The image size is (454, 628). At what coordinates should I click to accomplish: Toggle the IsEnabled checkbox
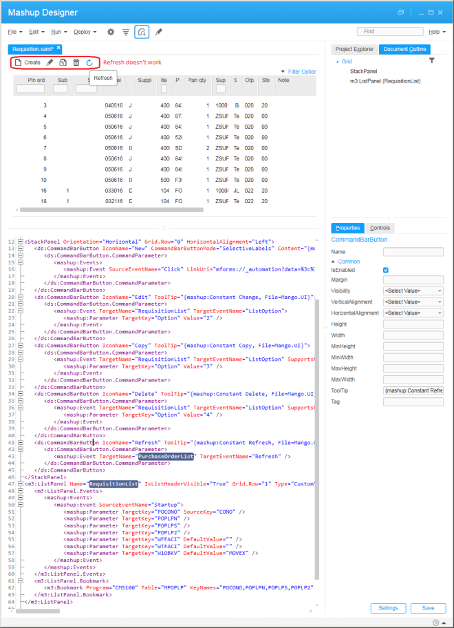pos(386,270)
